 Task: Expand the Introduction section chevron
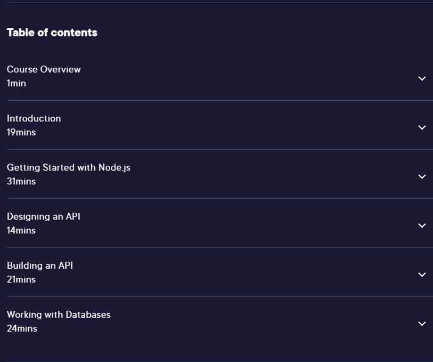pos(422,127)
